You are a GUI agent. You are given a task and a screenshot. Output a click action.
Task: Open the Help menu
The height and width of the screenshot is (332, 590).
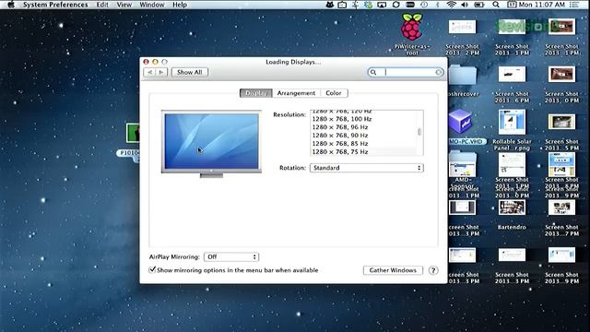coord(180,5)
